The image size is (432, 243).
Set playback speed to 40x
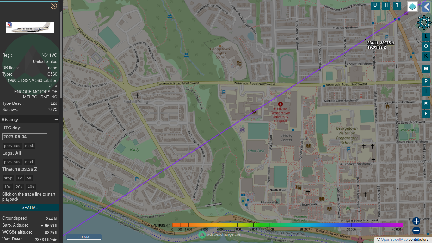31,187
